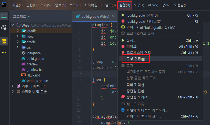Open the 탐색(N) menu
The image size is (210, 125).
click(x=61, y=5)
